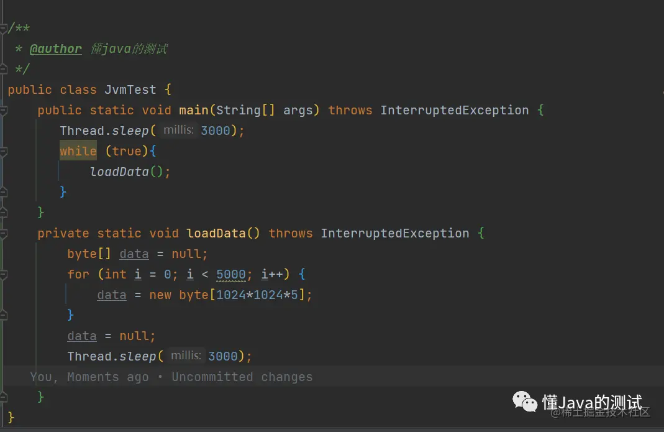Click the underlined 5000 loop limit
664x432 pixels.
pyautogui.click(x=231, y=274)
